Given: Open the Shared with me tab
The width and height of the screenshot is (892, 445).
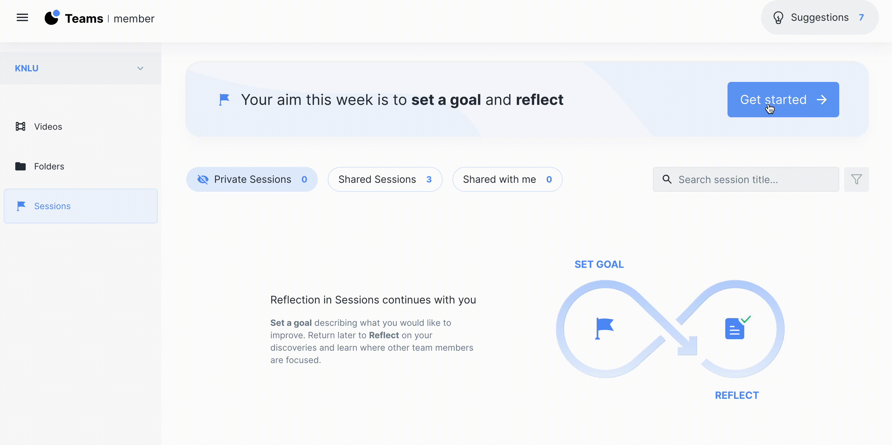Looking at the screenshot, I should pyautogui.click(x=507, y=179).
